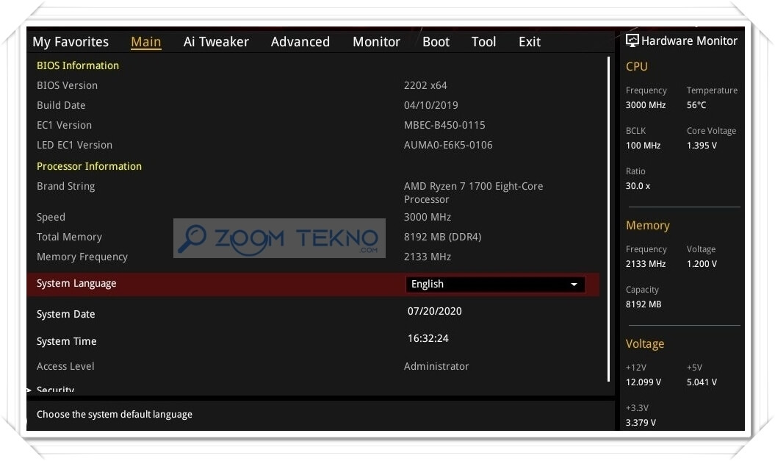Viewport: 775px width, 461px height.
Task: Click the +5V reading 5.041 V
Action: [702, 382]
